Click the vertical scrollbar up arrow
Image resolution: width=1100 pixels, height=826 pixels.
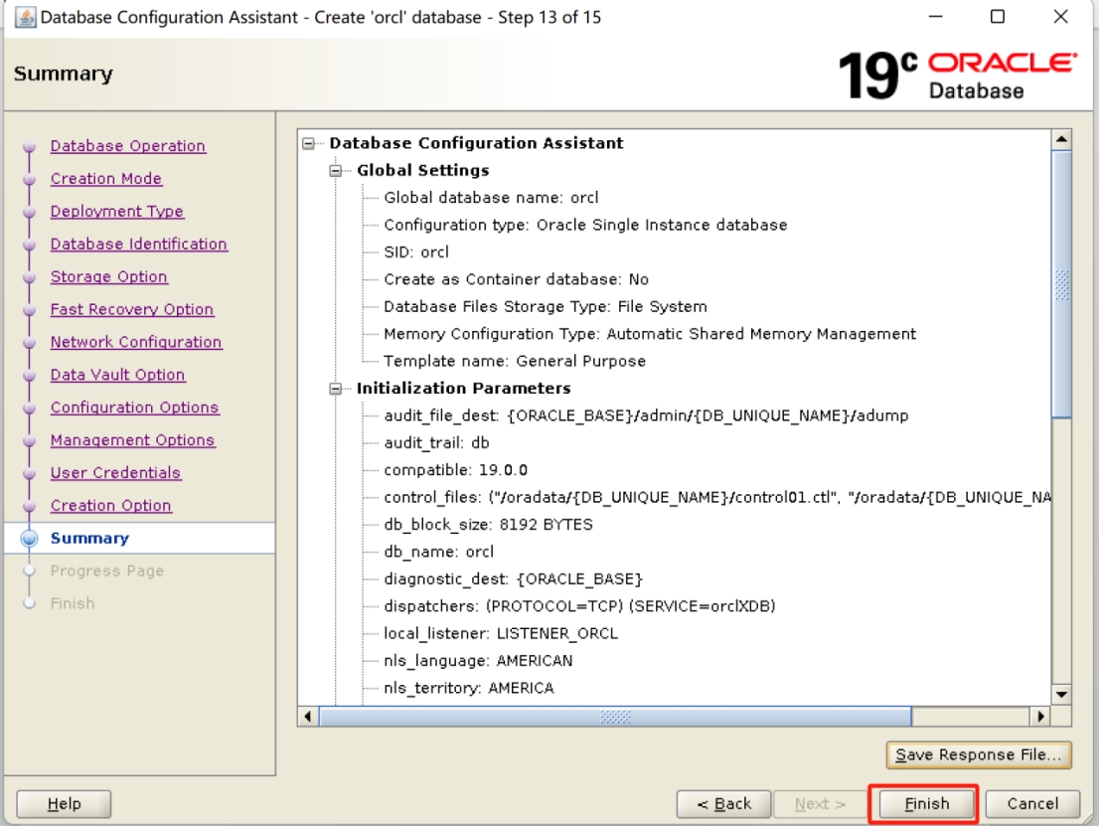pos(1061,140)
